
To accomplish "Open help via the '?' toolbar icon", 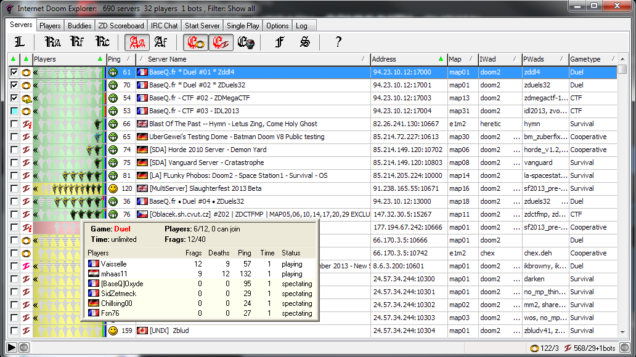I will (x=338, y=42).
